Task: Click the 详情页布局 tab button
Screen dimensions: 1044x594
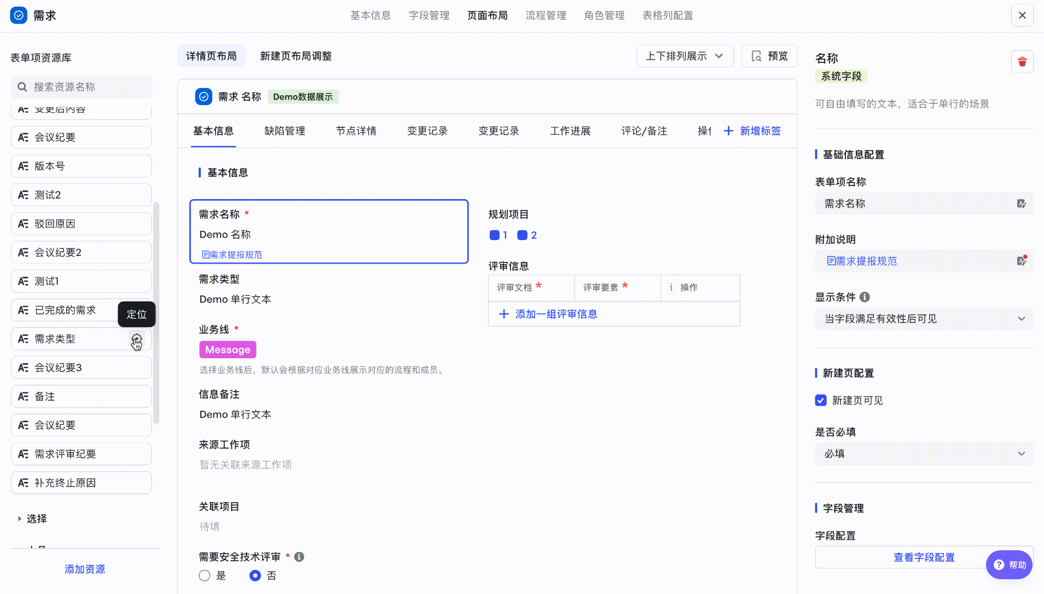Action: [x=211, y=56]
